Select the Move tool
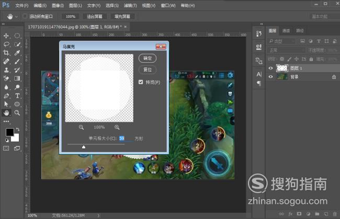The width and height of the screenshot is (340, 219). [6, 36]
